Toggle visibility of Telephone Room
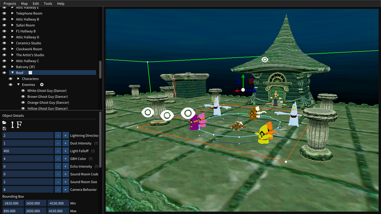This screenshot has height=214, width=381. (x=4, y=13)
